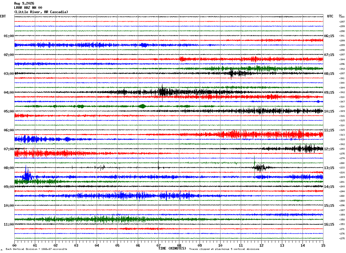Image resolution: width=346 pixels, height=253 pixels.
Task: Click the 12:15 UTC time label
Action: tap(329, 149)
